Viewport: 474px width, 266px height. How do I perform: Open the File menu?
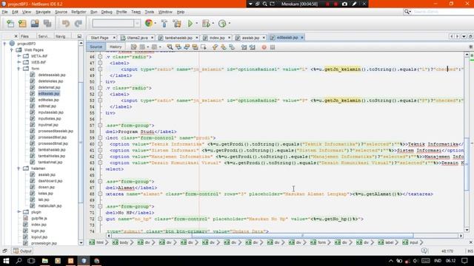(x=4, y=12)
